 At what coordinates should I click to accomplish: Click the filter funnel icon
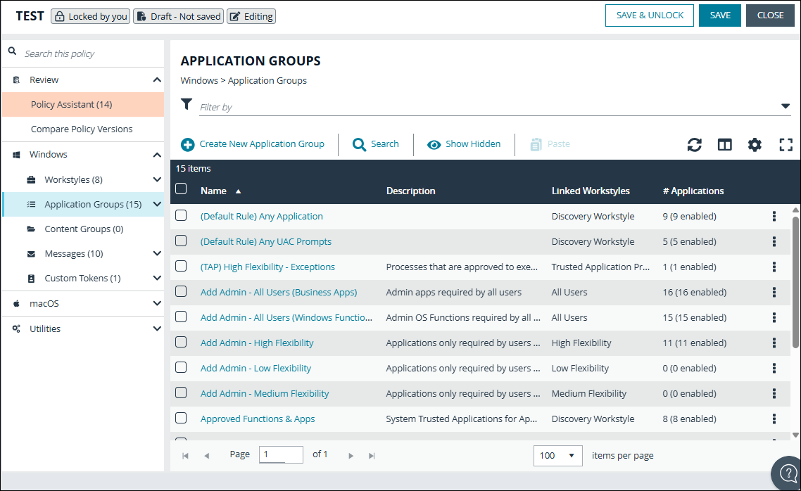pyautogui.click(x=186, y=104)
